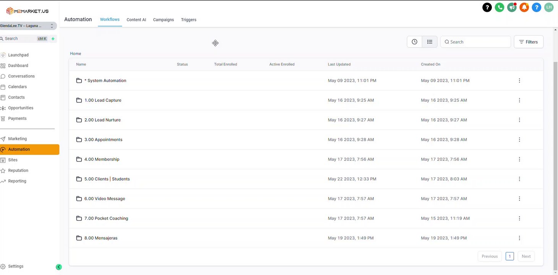Select page 1 in pagination
This screenshot has width=558, height=275.
(x=509, y=256)
